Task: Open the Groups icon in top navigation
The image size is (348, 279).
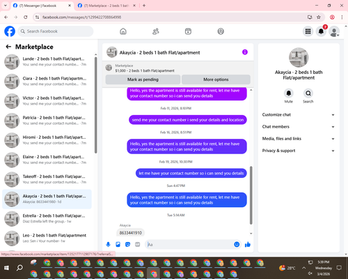Action: click(221, 31)
